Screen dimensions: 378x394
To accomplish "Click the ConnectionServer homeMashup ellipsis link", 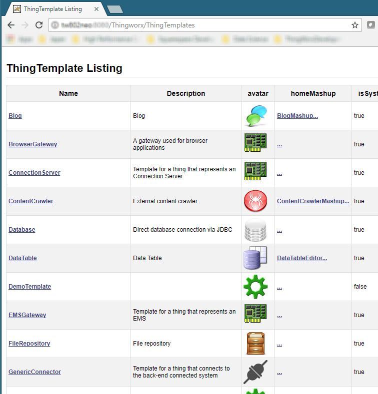I will [279, 173].
